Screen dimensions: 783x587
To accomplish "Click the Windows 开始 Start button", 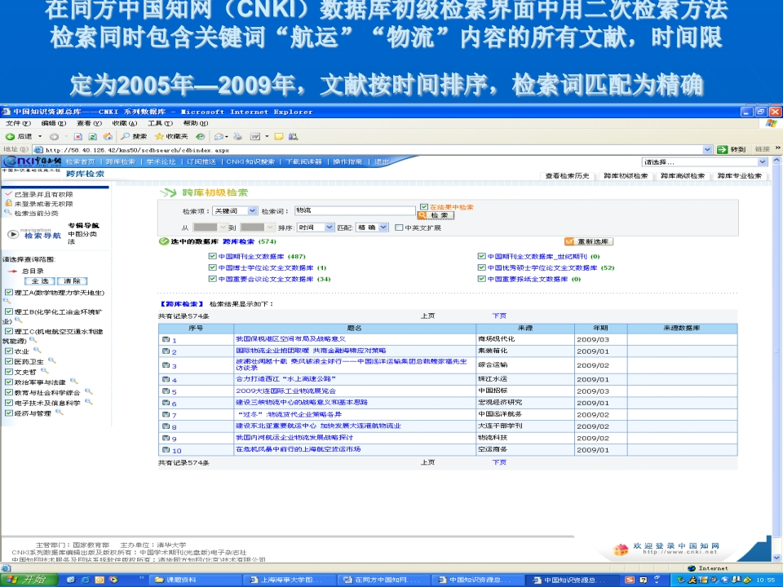I will [x=29, y=580].
